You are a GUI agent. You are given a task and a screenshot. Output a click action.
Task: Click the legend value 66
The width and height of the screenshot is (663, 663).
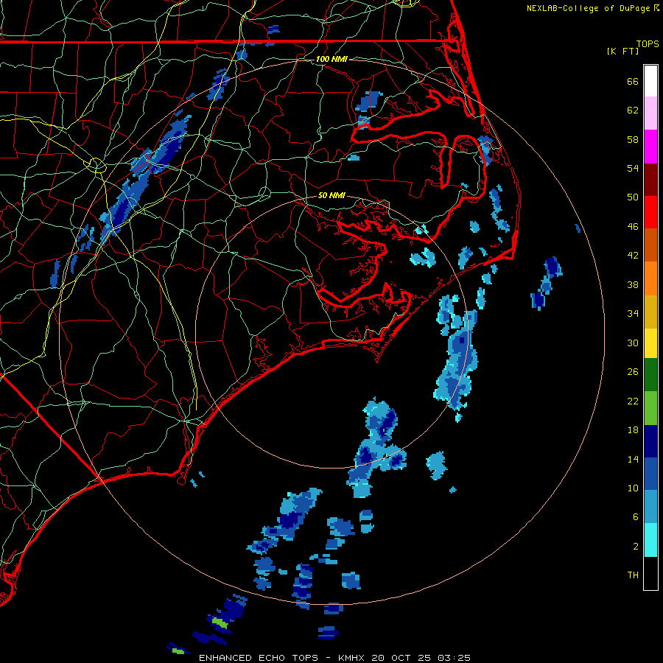tap(633, 81)
